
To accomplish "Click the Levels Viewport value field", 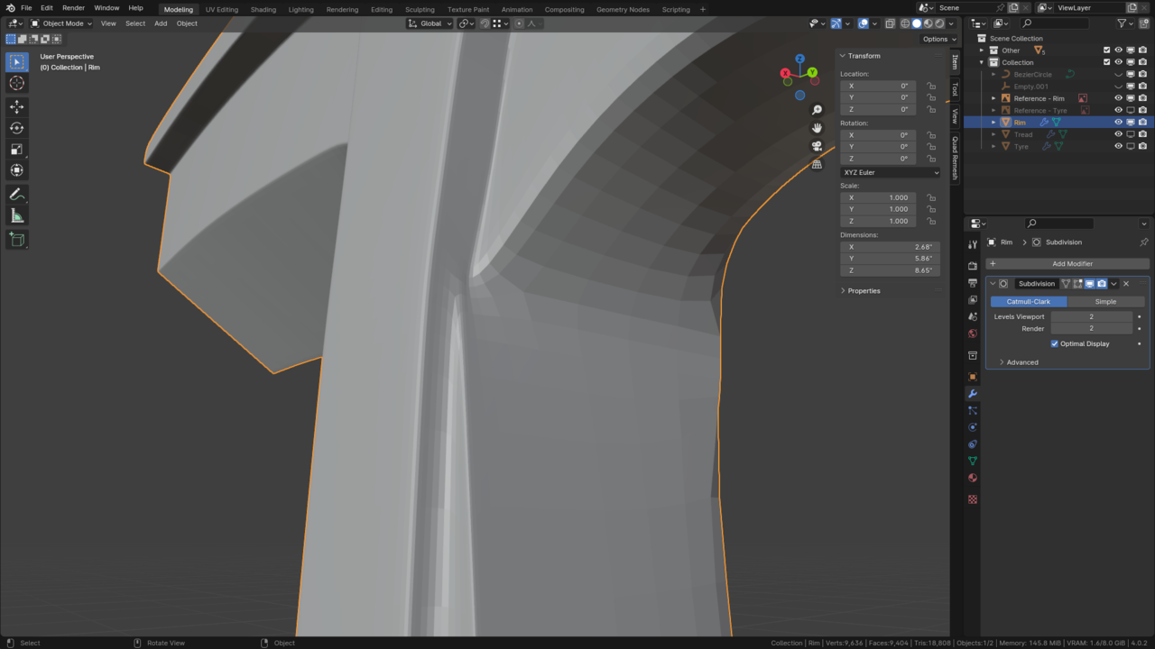I will point(1091,316).
